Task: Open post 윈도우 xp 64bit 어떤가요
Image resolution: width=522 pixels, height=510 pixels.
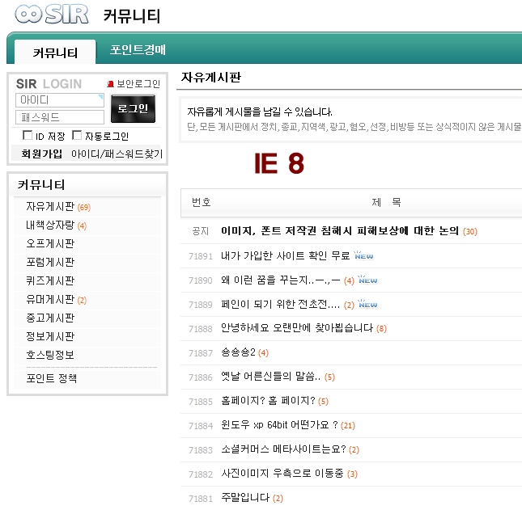Action: click(279, 425)
